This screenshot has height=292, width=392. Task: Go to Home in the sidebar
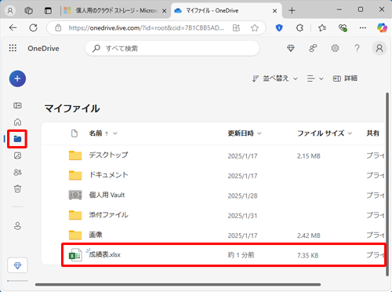17,122
